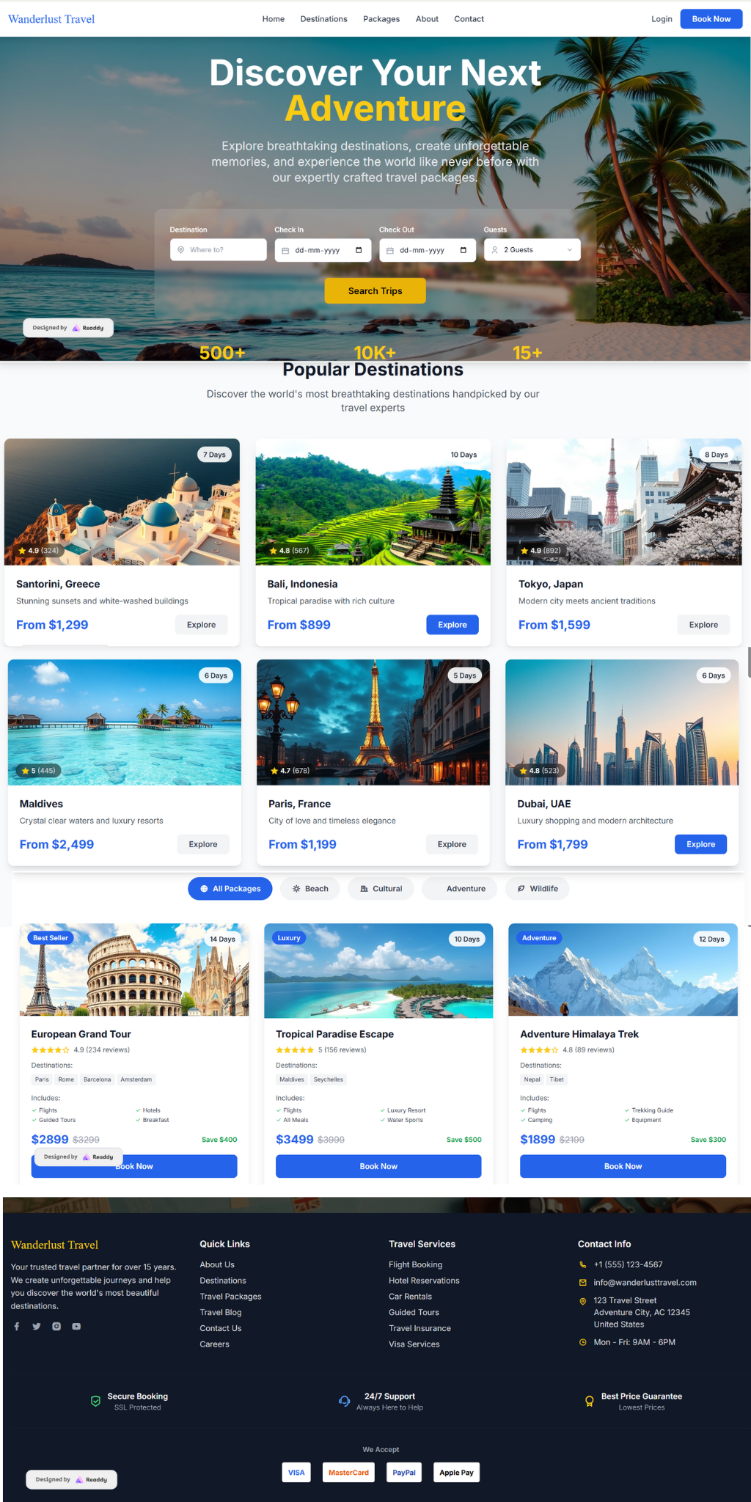Open Packages in the top navigation
751x1502 pixels.
[381, 19]
